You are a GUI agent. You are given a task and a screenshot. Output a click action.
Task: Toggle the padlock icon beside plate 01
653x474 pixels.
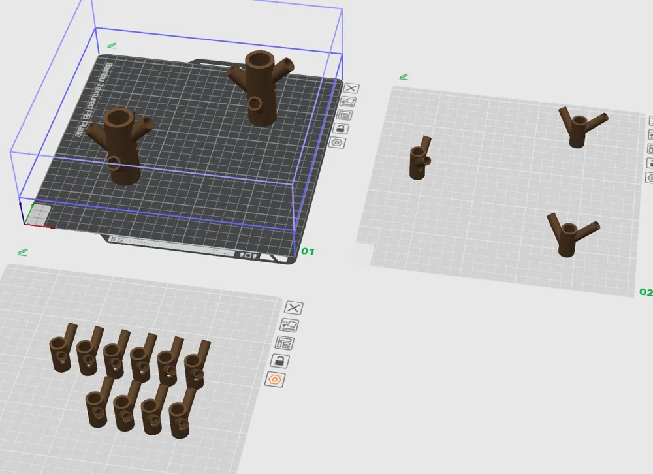tap(341, 129)
